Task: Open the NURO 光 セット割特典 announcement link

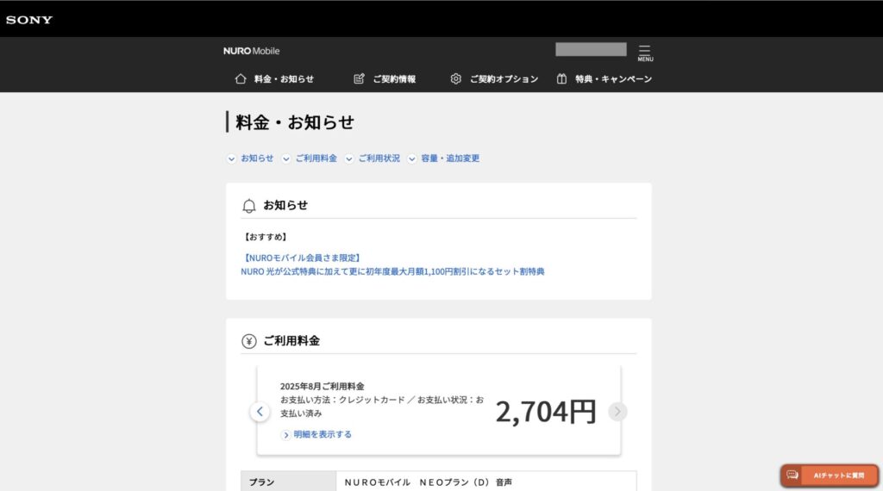Action: click(x=392, y=271)
